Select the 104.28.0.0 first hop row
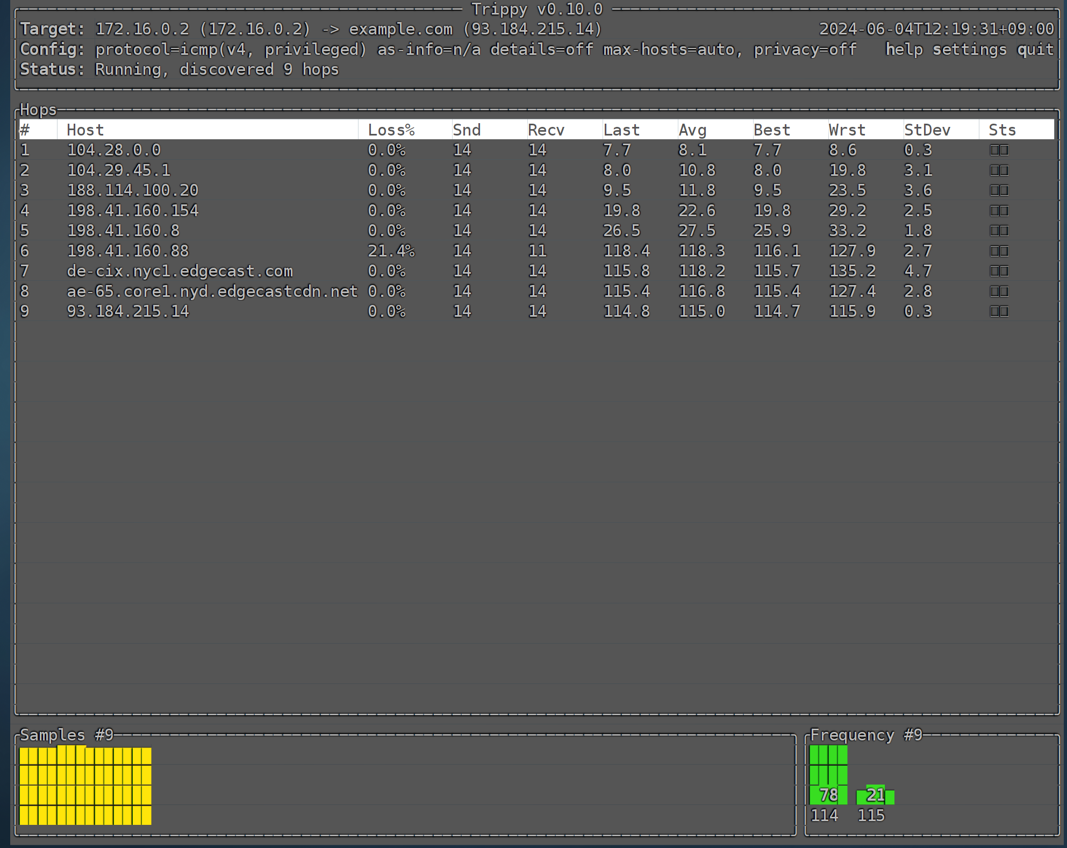The image size is (1067, 848). pos(113,151)
